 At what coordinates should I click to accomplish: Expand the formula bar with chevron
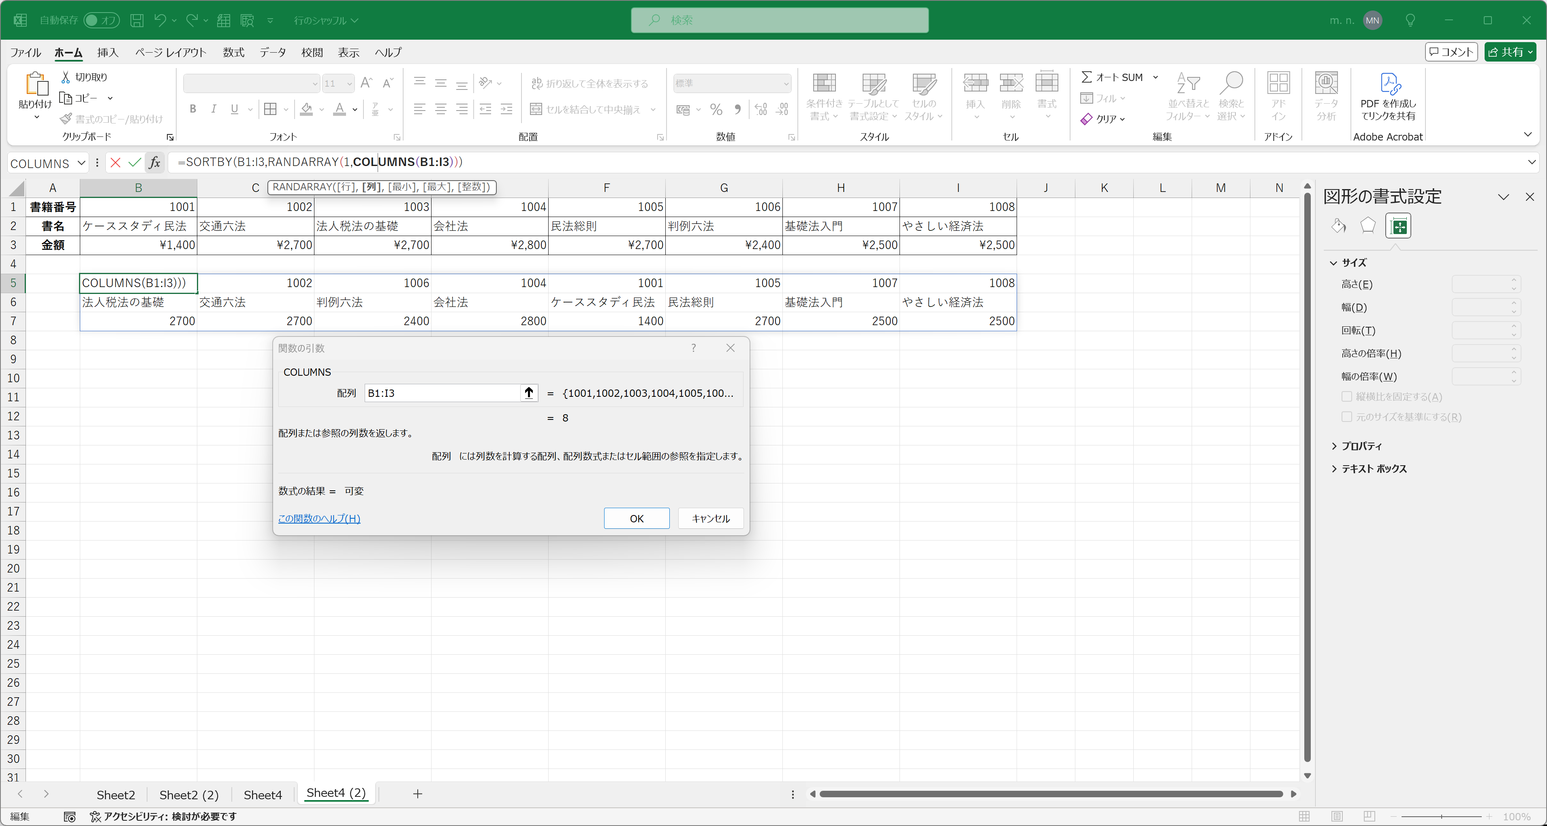coord(1531,162)
